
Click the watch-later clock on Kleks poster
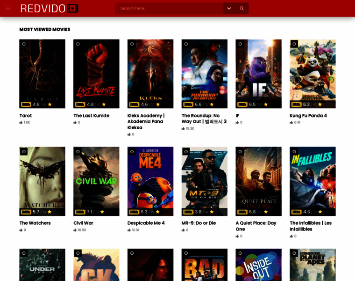click(x=132, y=44)
